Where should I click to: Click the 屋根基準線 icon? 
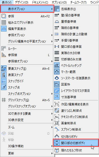[x=57, y=22]
